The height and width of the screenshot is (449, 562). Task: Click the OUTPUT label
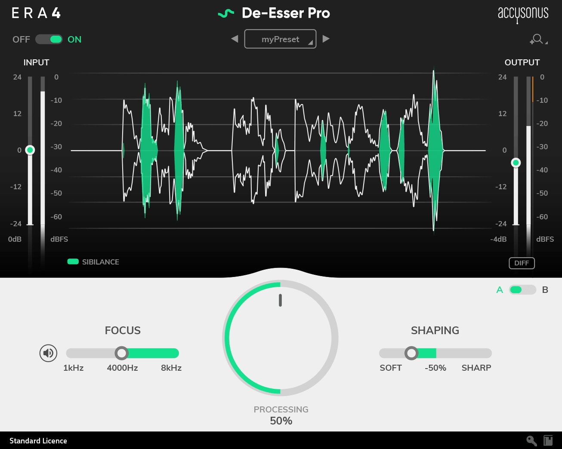522,62
